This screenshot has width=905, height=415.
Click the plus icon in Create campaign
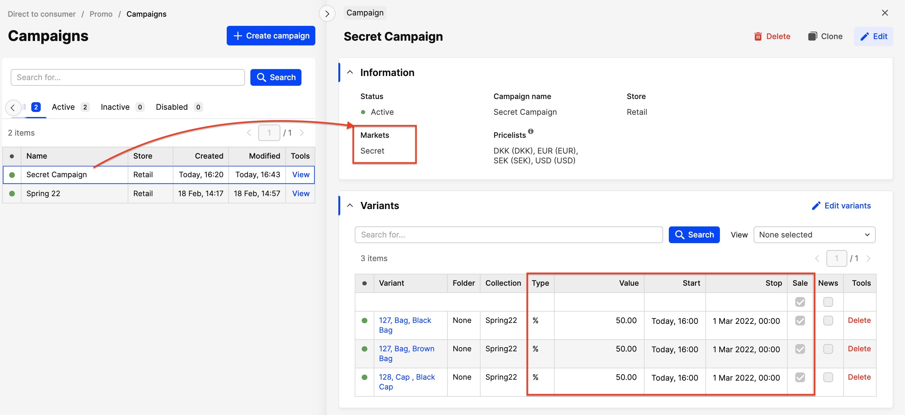click(238, 36)
